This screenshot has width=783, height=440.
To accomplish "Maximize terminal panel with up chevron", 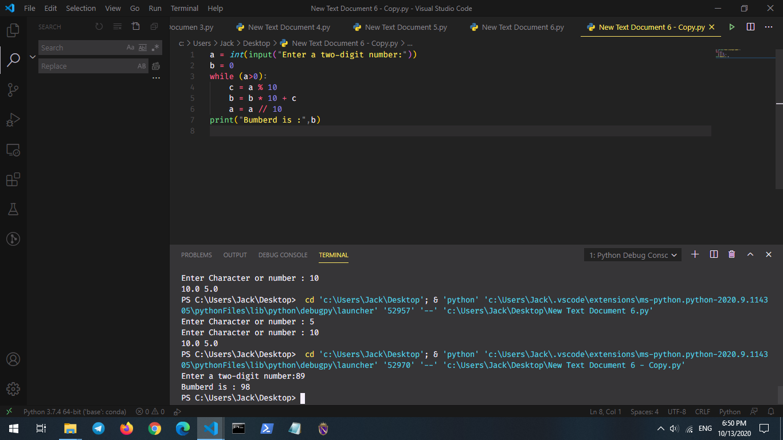I will [x=750, y=254].
